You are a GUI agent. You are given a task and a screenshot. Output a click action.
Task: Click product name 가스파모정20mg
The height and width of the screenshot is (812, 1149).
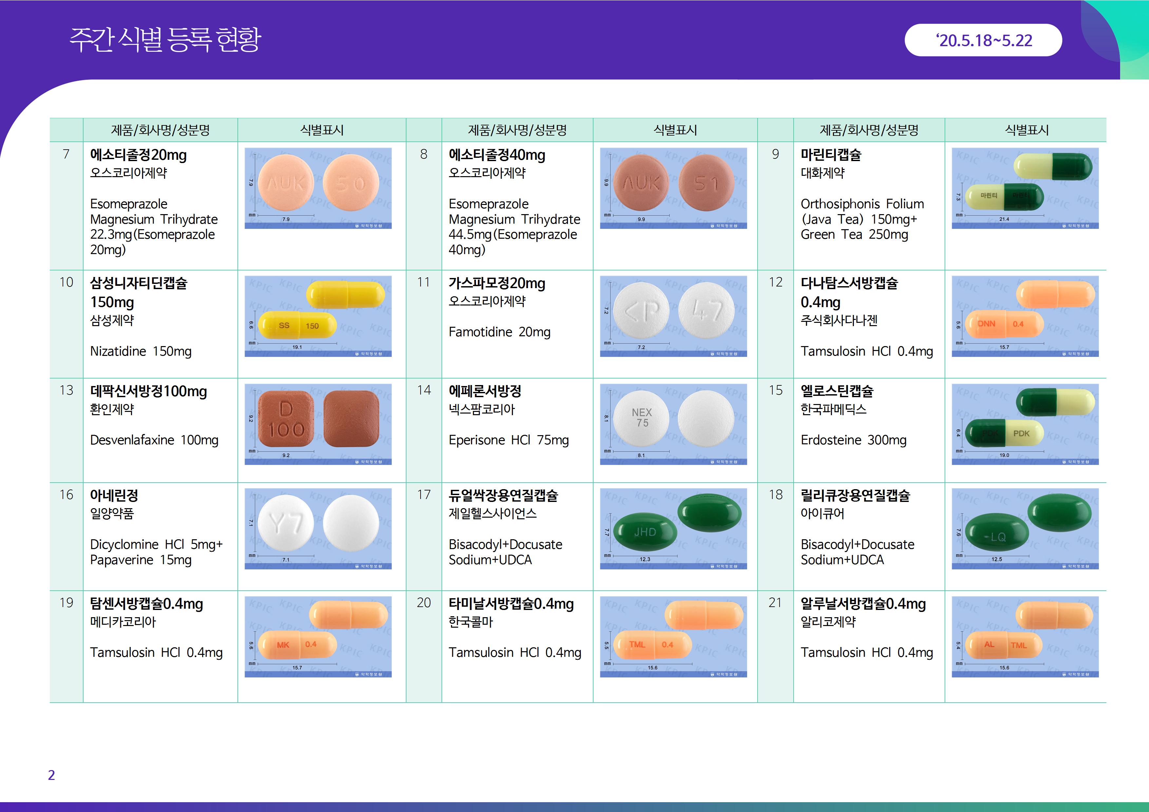(497, 283)
